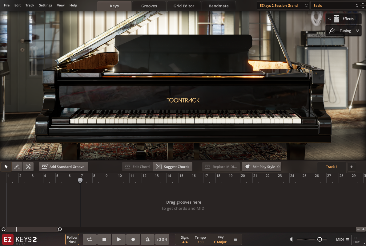Open the Edit menu
Screen dimensions: 366x246
[x=18, y=5]
